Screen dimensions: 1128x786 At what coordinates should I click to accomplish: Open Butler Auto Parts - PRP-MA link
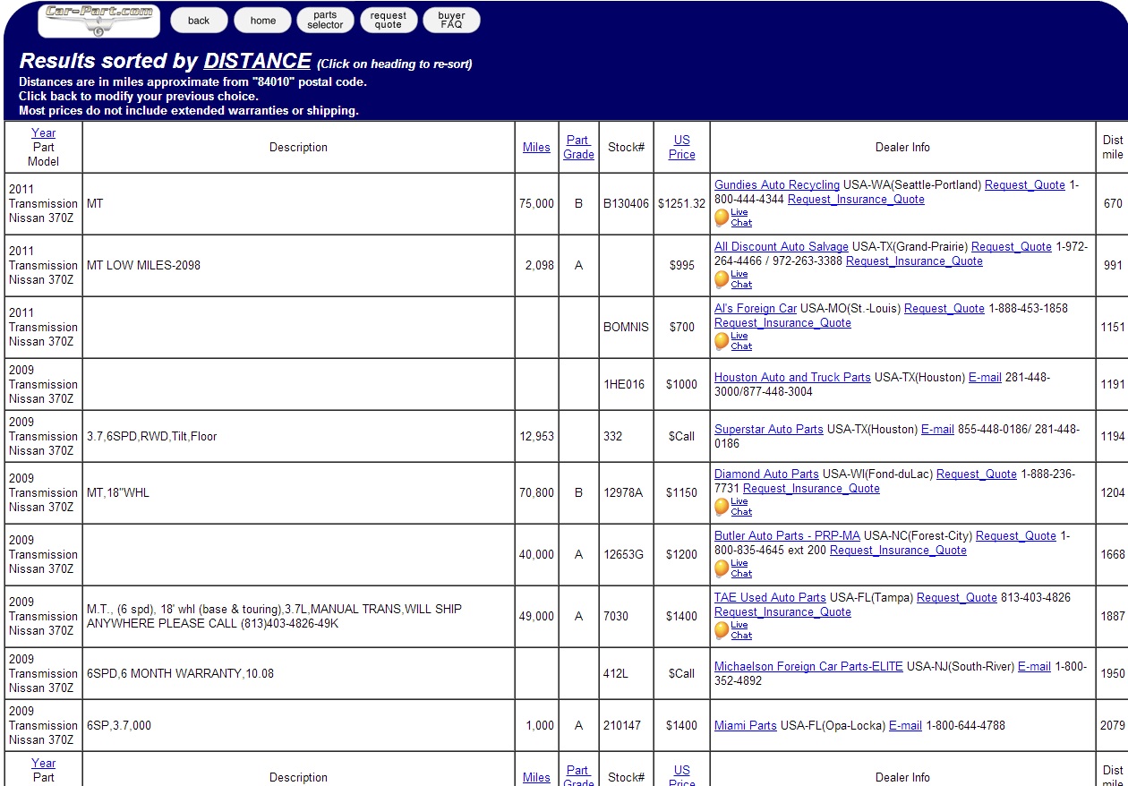pos(787,536)
